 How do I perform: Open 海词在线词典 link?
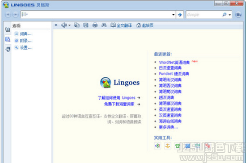(170, 121)
